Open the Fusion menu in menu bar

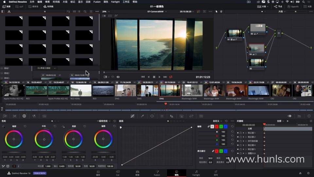[x=97, y=2]
